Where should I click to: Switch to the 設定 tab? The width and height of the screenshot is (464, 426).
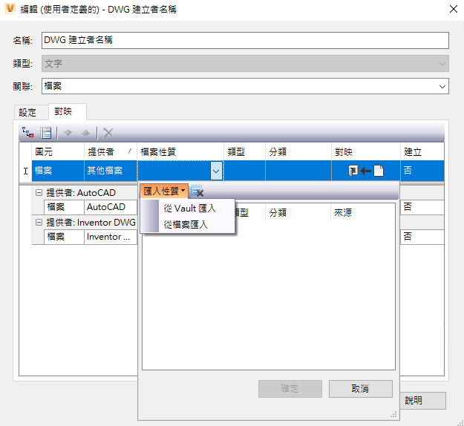coord(30,112)
